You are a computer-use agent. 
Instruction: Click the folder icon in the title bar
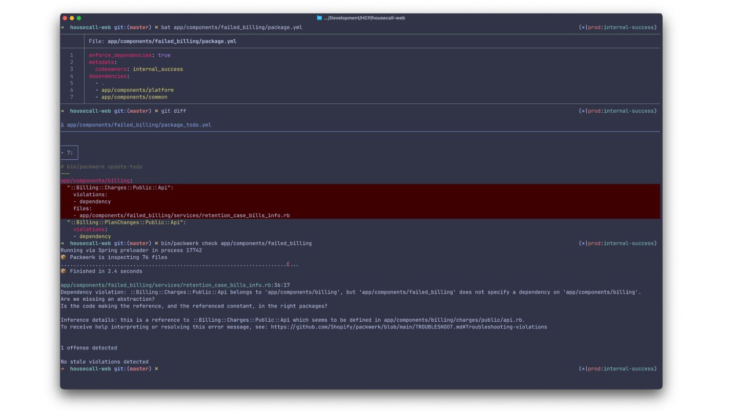point(319,18)
